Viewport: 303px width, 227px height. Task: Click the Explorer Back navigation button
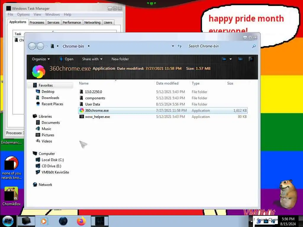(32, 46)
